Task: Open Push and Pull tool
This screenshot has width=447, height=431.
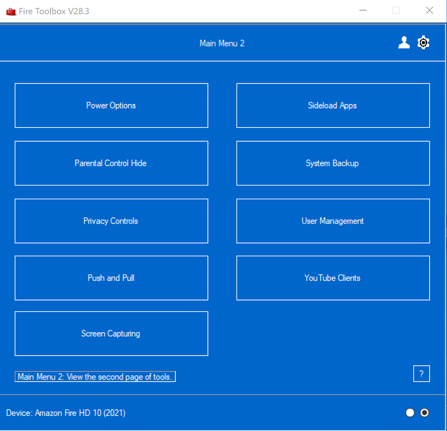Action: coord(112,278)
